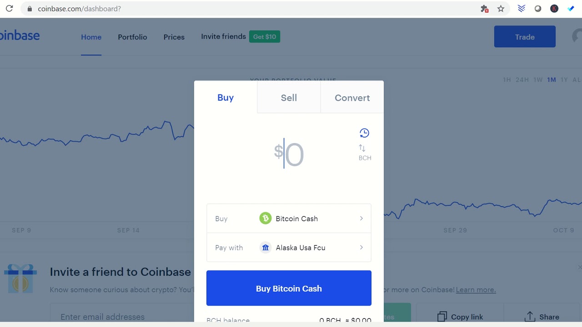The height and width of the screenshot is (327, 582).
Task: Click the recurring purchase clock icon
Action: pyautogui.click(x=364, y=133)
